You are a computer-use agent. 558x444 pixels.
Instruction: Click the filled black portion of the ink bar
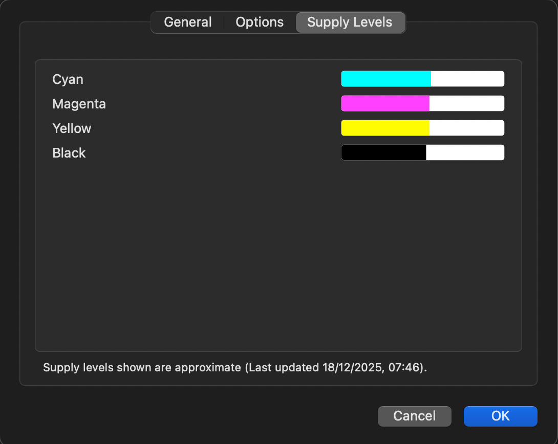click(x=383, y=152)
